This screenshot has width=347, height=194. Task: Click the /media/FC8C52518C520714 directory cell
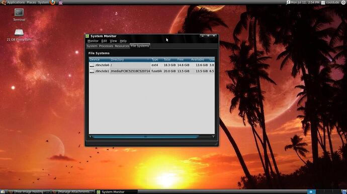[130, 71]
